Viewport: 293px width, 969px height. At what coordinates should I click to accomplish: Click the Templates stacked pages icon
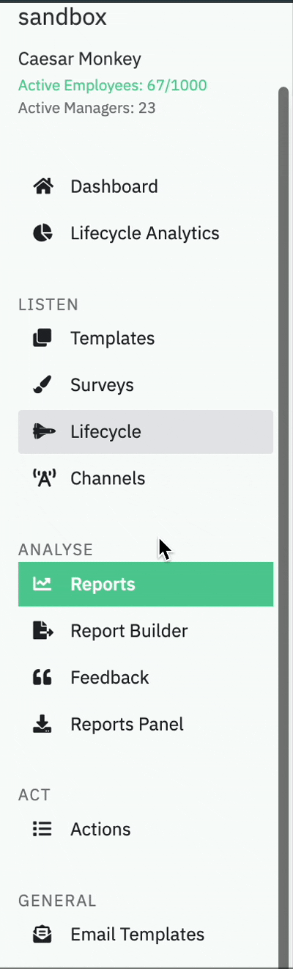coord(43,338)
